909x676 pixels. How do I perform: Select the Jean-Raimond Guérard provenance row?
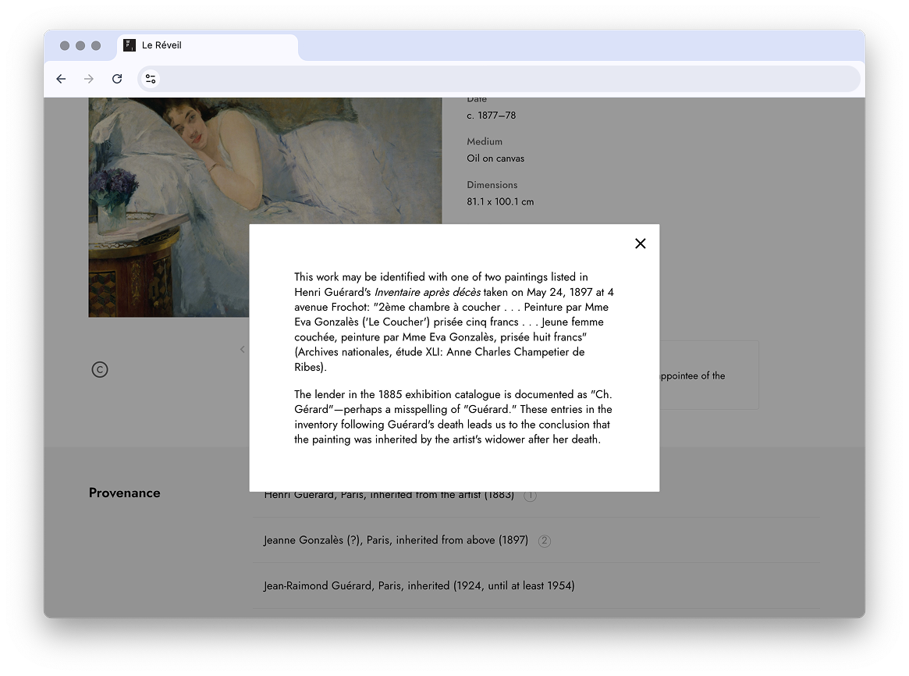536,585
